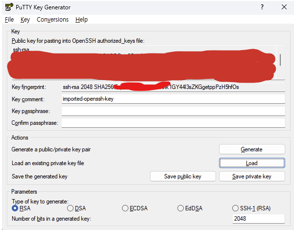Screen dimensions: 294x230
Task: Click 'Number of bits in a generated key:' label
Action: coord(51,219)
